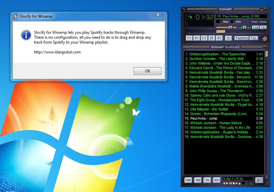Pause playback in Winamp main window
Image resolution: width=274 pixels, height=192 pixels.
click(204, 38)
